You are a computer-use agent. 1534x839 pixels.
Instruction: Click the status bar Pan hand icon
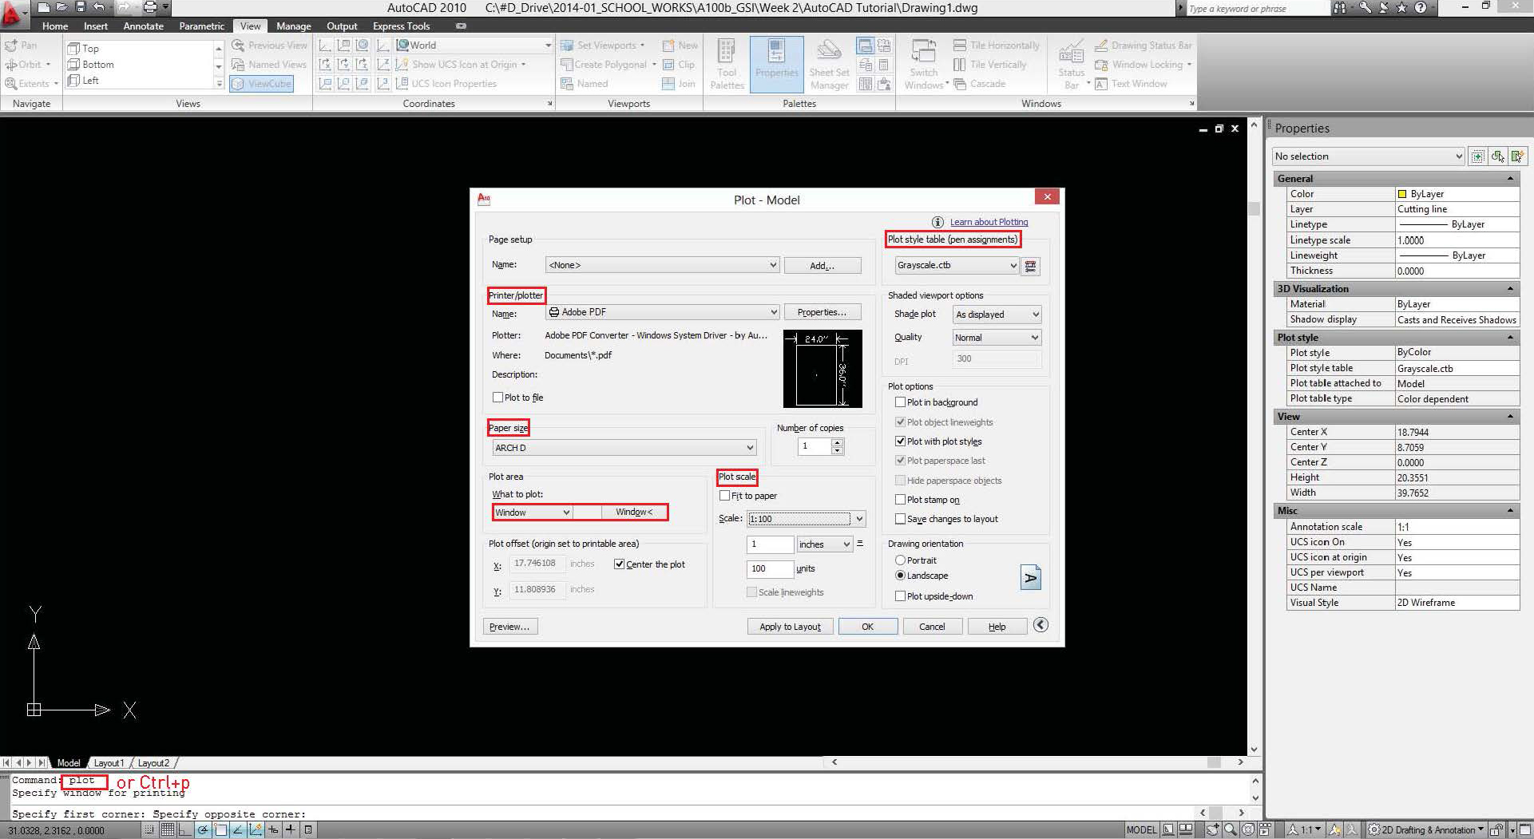(1213, 830)
